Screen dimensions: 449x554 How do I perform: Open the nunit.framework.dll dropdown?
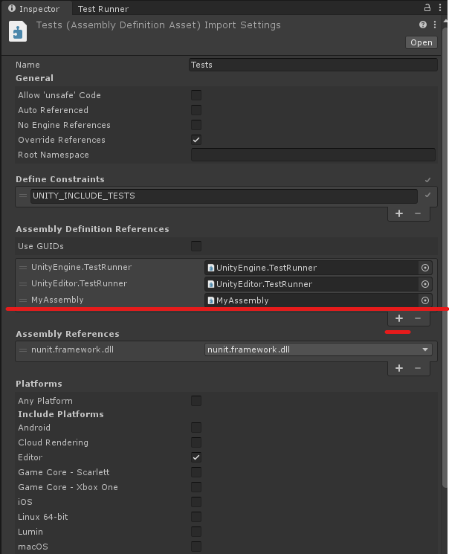(x=319, y=350)
